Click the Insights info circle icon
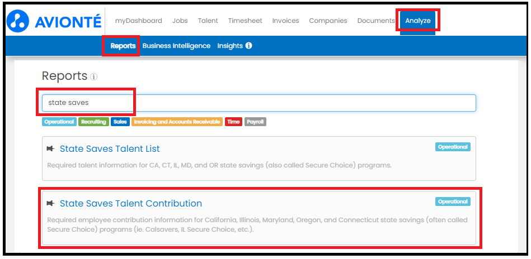Viewport: 531px width, 259px height. (248, 46)
